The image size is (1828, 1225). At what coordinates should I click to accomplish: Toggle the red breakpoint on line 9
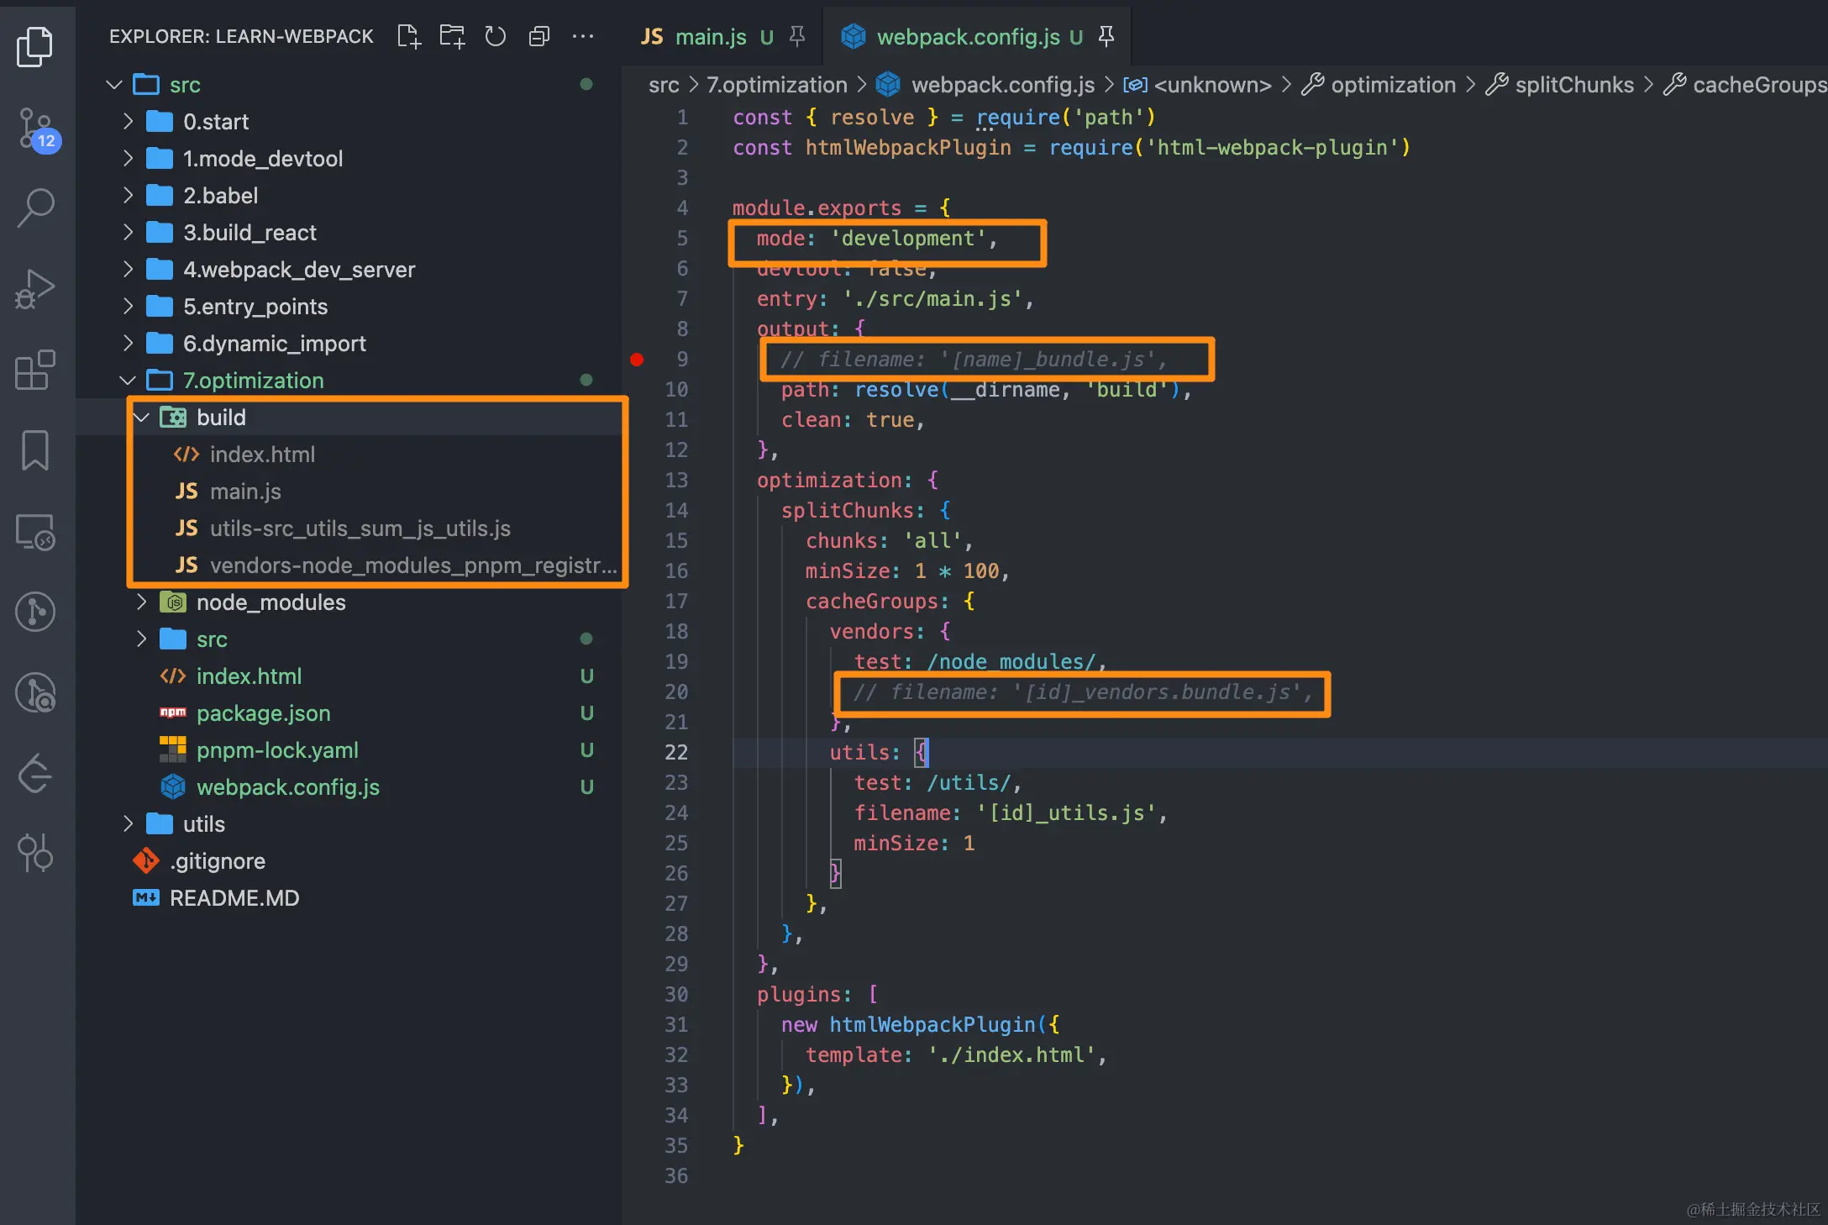[x=638, y=360]
